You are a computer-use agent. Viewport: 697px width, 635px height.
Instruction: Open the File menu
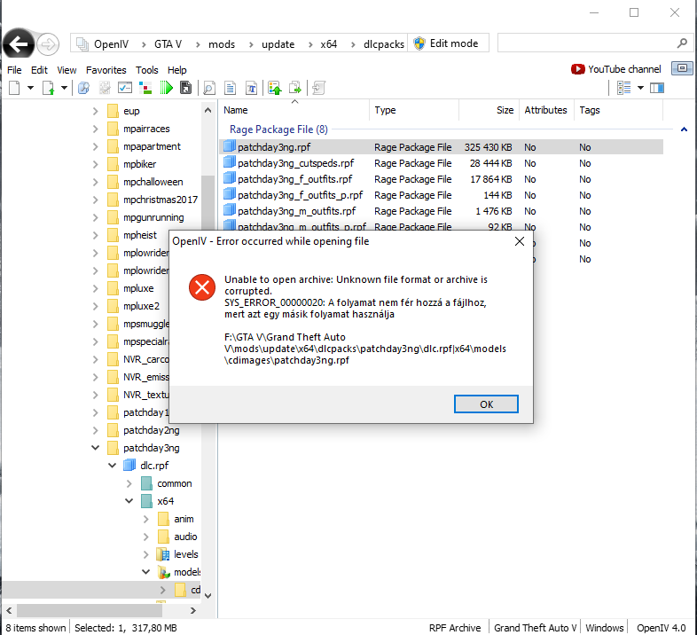point(14,70)
